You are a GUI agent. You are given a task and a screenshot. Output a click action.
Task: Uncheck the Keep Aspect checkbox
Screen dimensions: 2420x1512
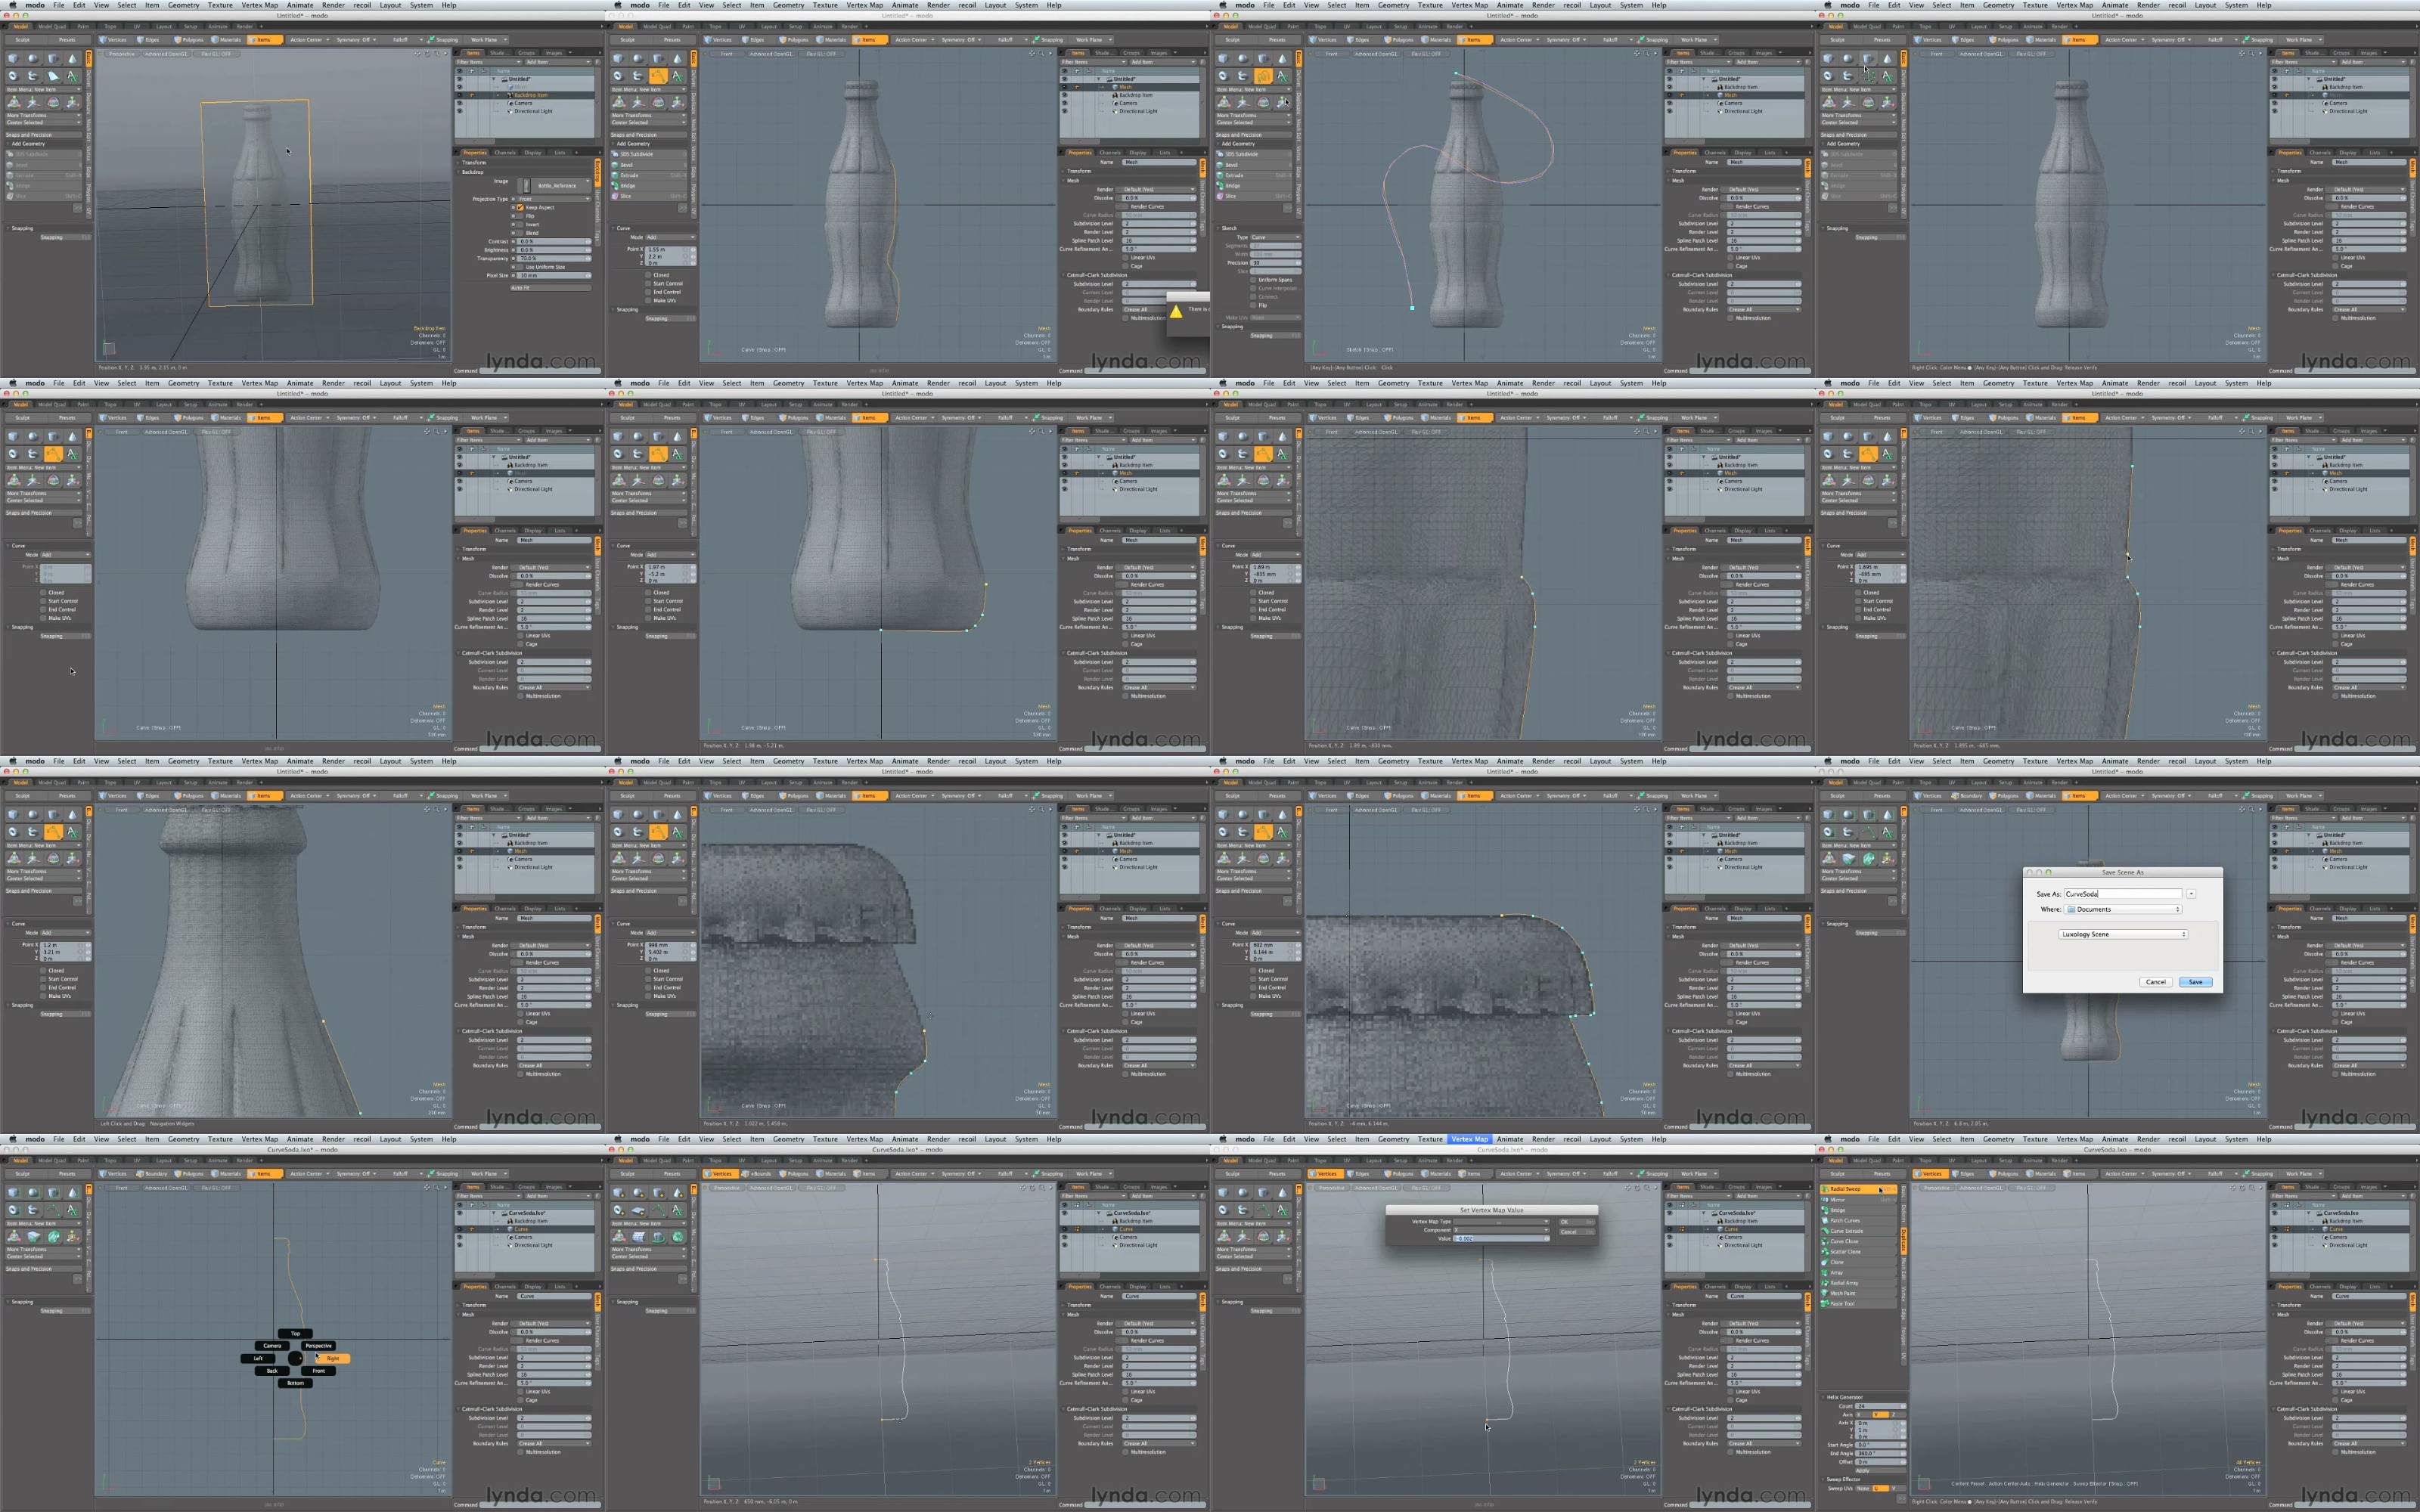point(520,207)
